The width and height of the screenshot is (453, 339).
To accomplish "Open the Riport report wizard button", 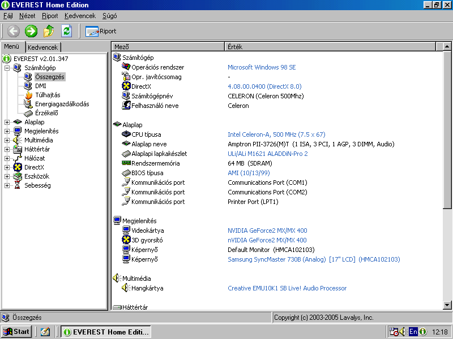I will point(101,31).
